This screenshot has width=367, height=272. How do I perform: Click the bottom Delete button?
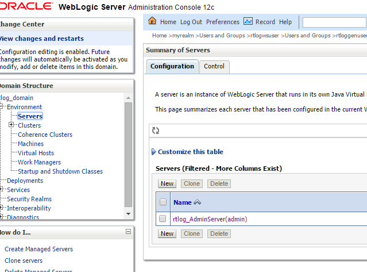[x=219, y=233]
